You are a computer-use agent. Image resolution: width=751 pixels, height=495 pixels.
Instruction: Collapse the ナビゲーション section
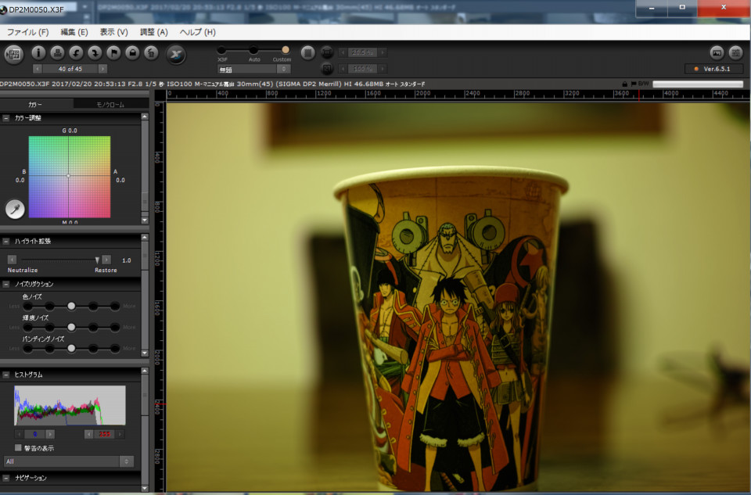coord(5,479)
